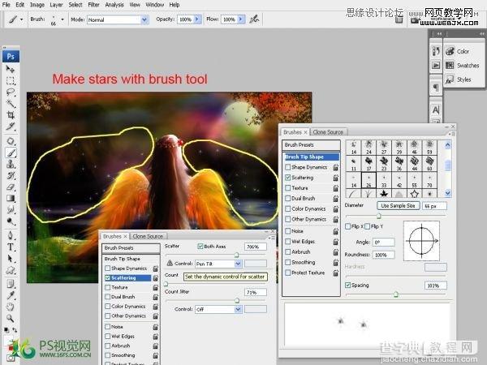Open the Color panel icon
The height and width of the screenshot is (365, 487).
[x=450, y=51]
